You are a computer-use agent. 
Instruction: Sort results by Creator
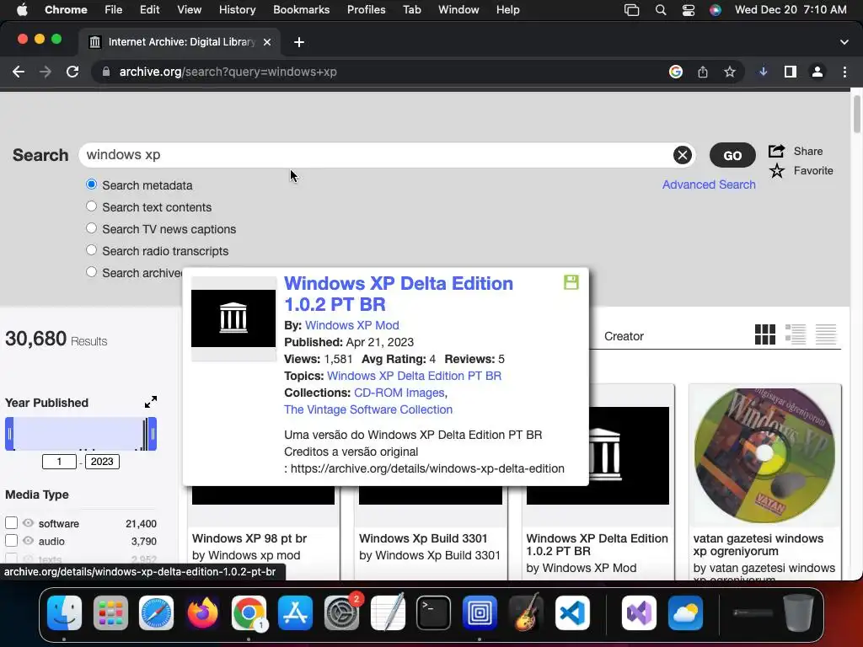pos(624,336)
